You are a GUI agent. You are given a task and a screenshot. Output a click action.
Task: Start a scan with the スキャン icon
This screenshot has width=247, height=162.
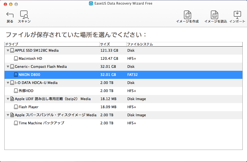(x=24, y=14)
